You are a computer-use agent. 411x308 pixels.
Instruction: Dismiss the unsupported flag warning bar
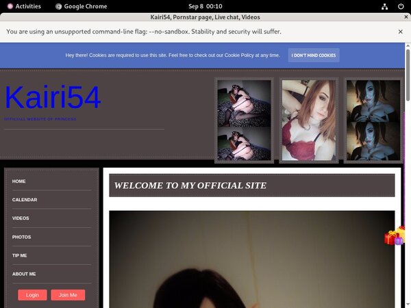tap(400, 31)
